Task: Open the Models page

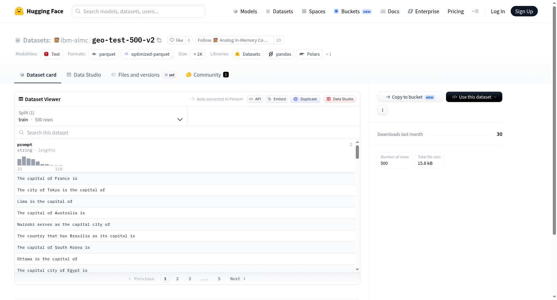Action: (x=245, y=11)
